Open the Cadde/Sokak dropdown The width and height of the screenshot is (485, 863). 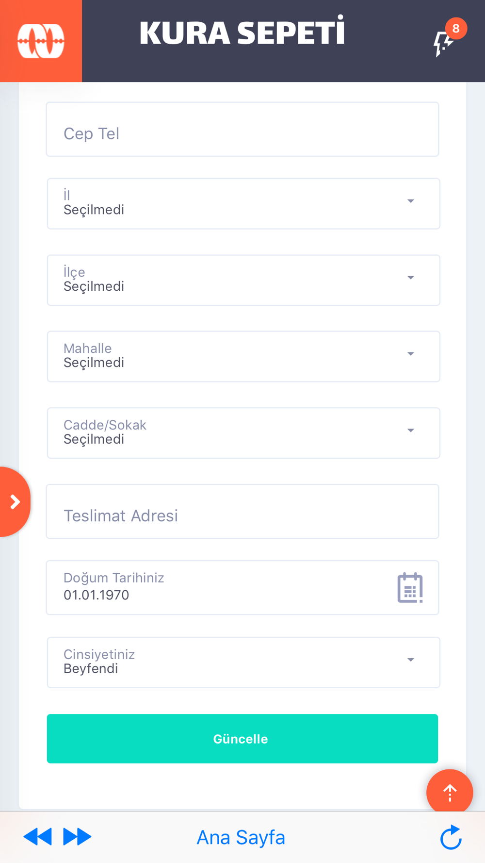(243, 433)
